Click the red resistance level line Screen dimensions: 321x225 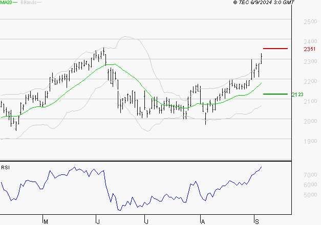[275, 49]
